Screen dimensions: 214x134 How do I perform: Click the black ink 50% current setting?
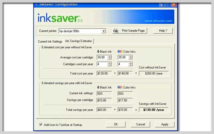click(104, 94)
